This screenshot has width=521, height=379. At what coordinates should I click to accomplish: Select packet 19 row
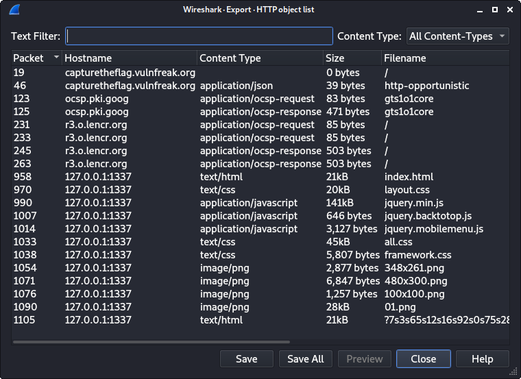[260, 73]
